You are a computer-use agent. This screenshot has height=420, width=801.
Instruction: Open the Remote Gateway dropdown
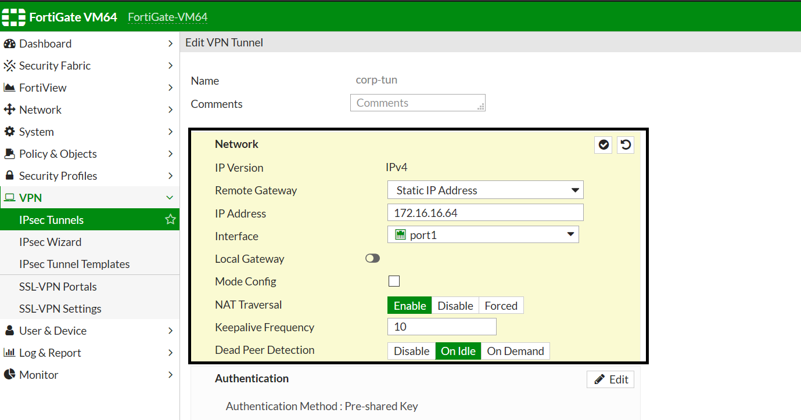(x=486, y=190)
